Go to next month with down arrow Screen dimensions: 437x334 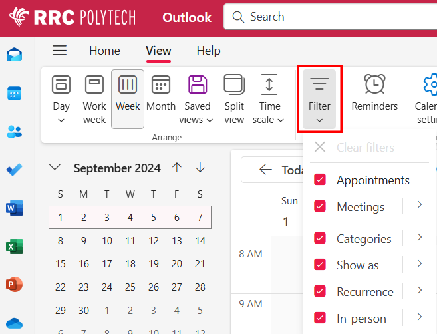point(200,168)
